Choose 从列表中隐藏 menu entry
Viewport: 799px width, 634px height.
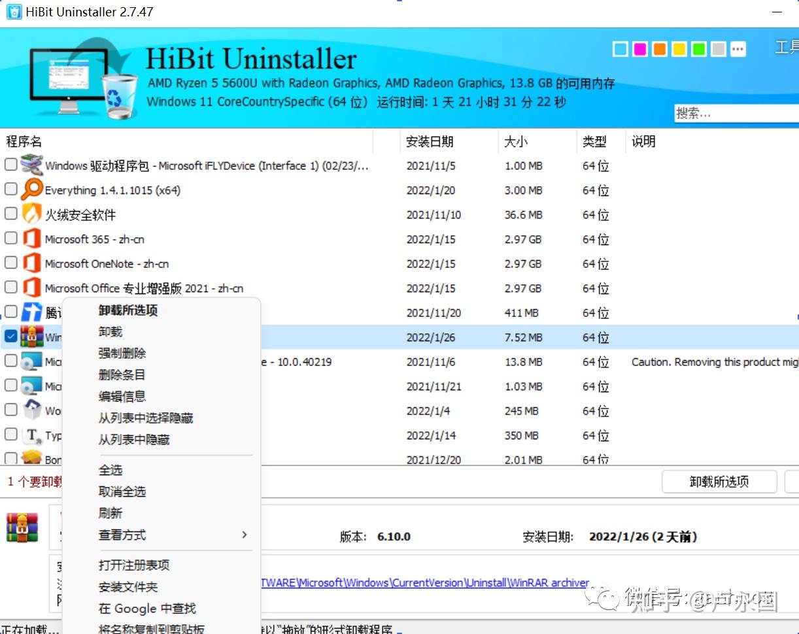(134, 440)
